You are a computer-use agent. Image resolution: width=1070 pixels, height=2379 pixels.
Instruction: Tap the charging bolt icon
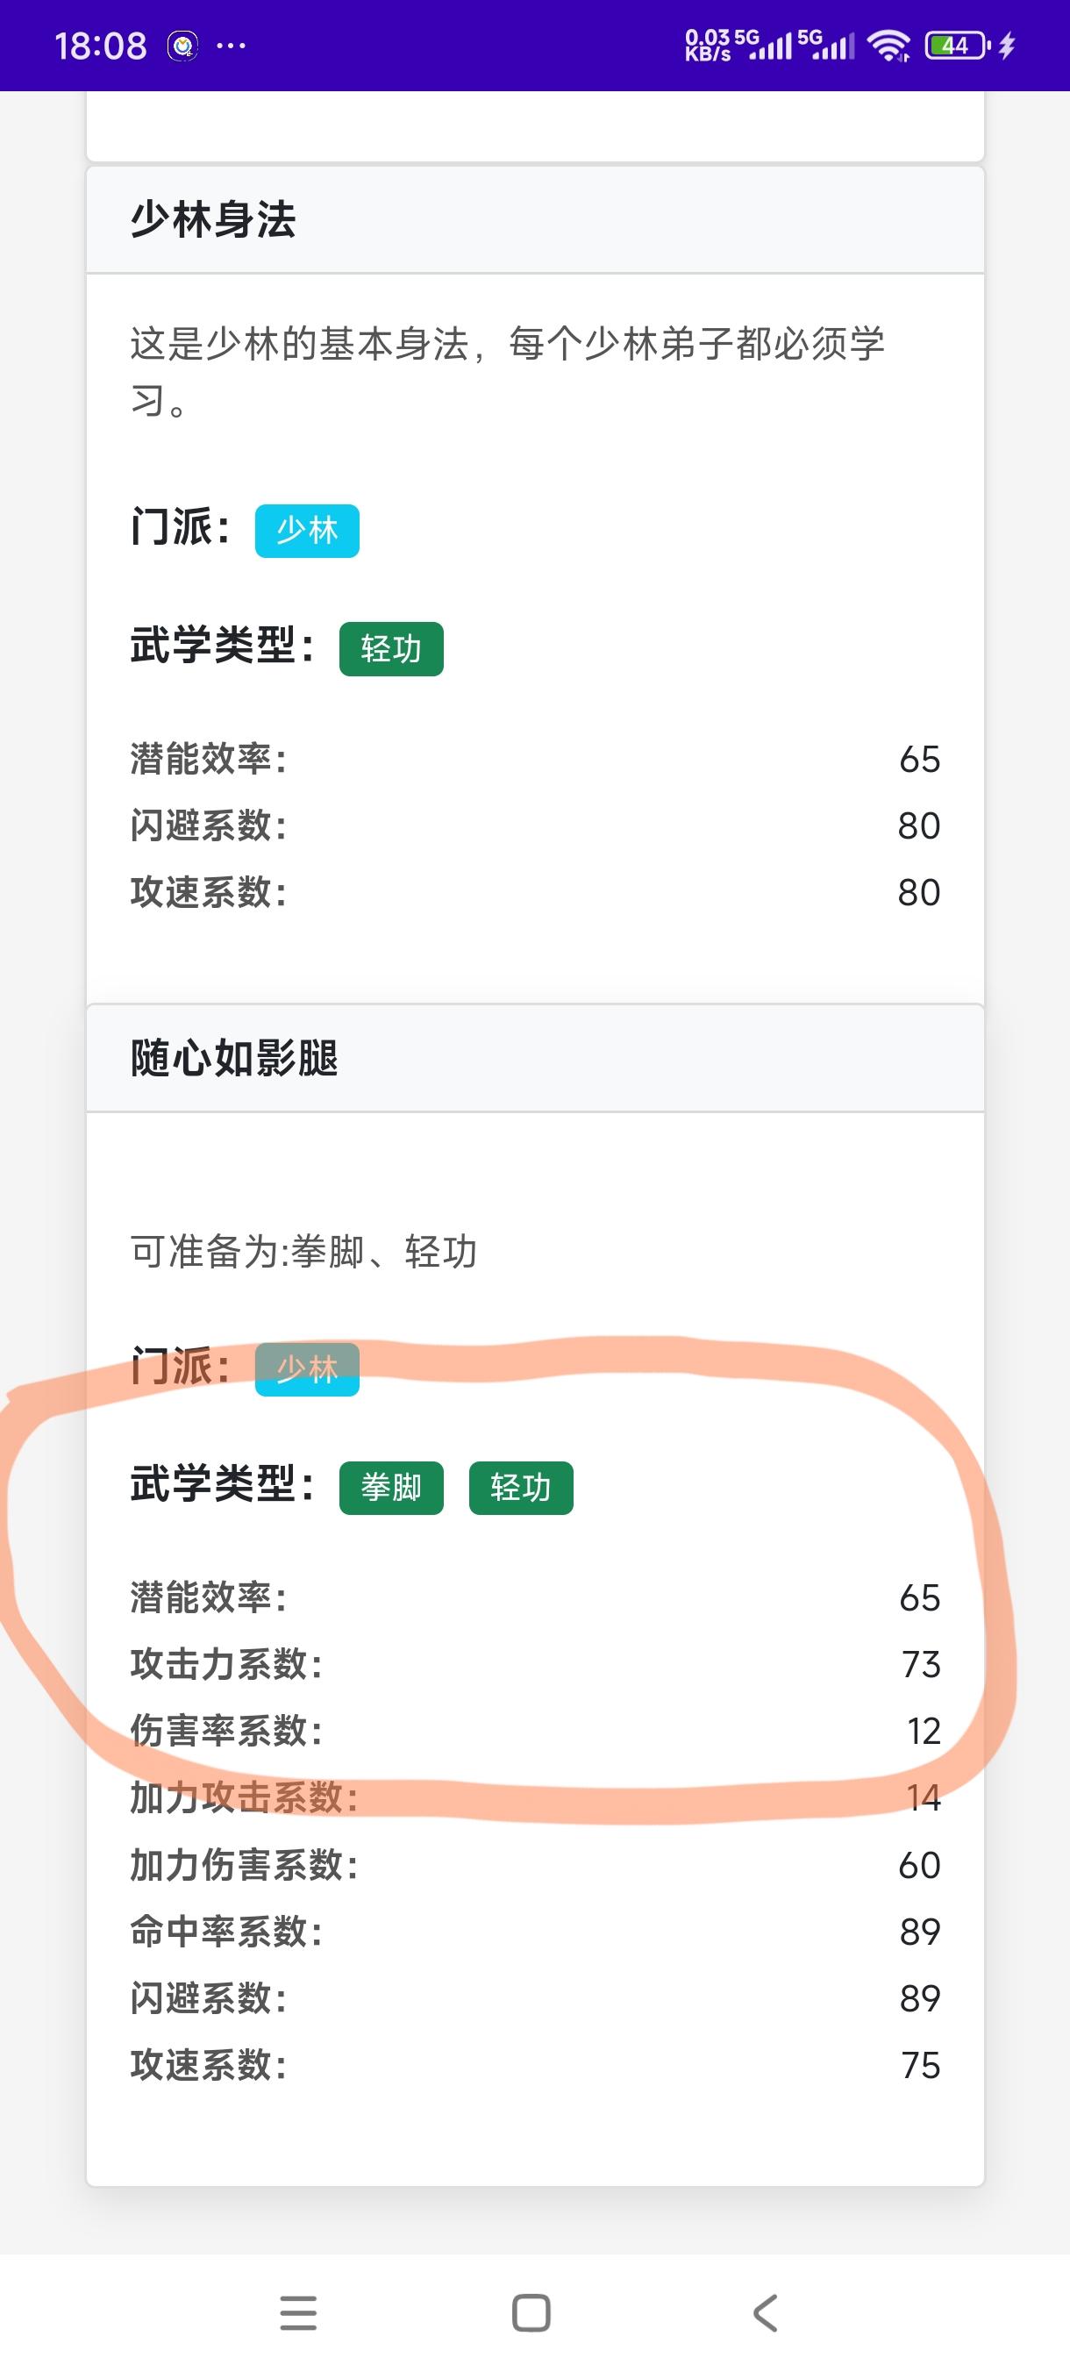point(1007,46)
